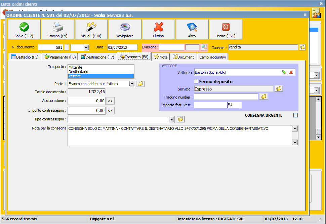Image resolution: width=326 pixels, height=224 pixels.
Task: Click the customer list icon at top right
Action: [x=316, y=13]
